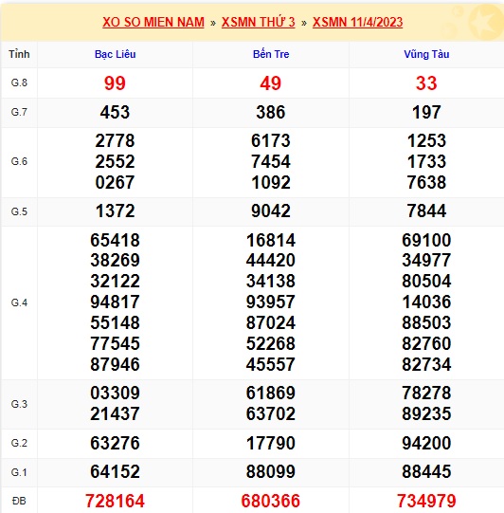Click the G.7 number 197
Screen dimensions: 504x513
426,112
